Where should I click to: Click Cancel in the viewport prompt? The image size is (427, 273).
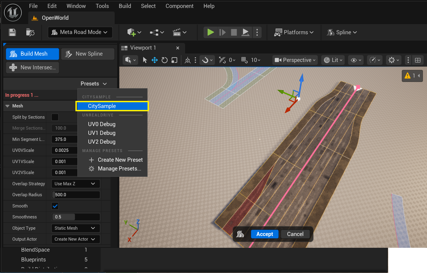pyautogui.click(x=295, y=234)
